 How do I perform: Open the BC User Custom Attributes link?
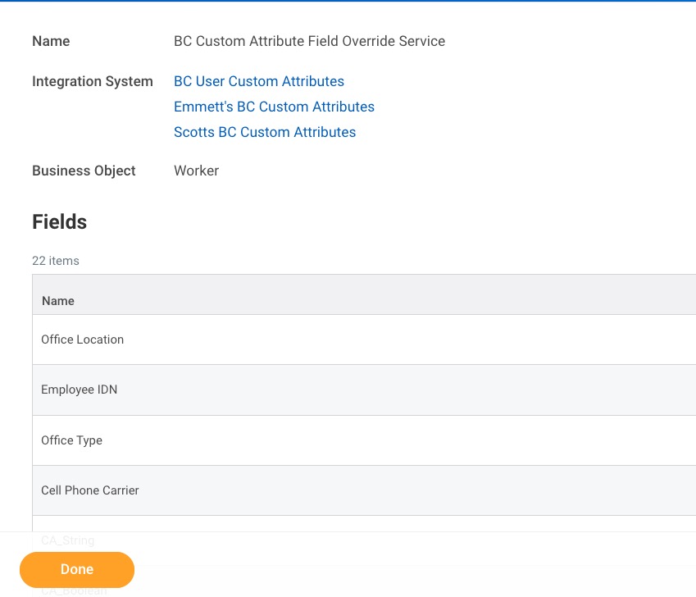[x=258, y=81]
